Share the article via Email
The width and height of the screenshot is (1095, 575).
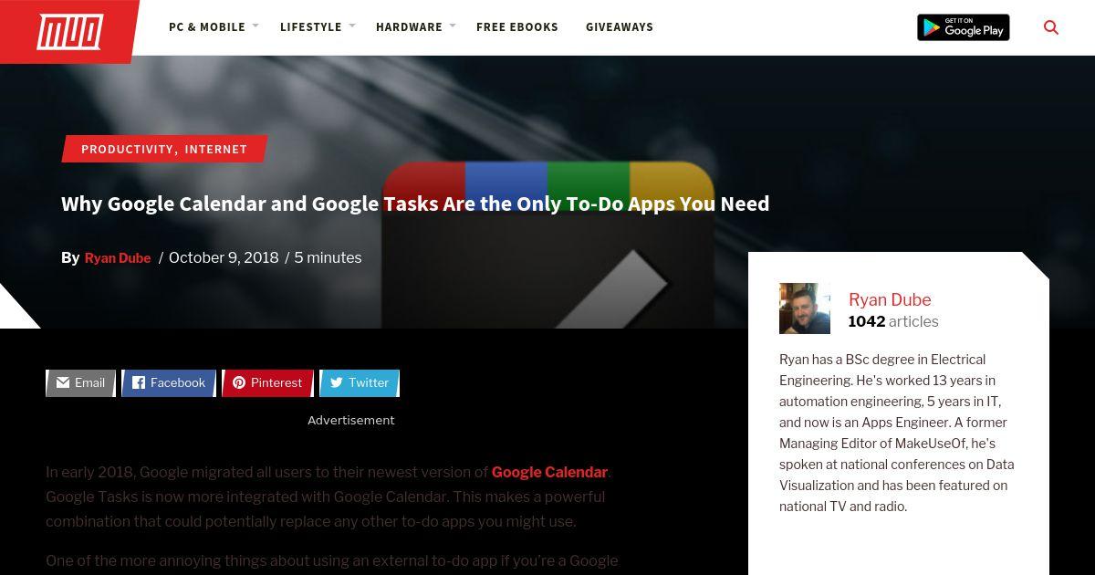tap(80, 383)
